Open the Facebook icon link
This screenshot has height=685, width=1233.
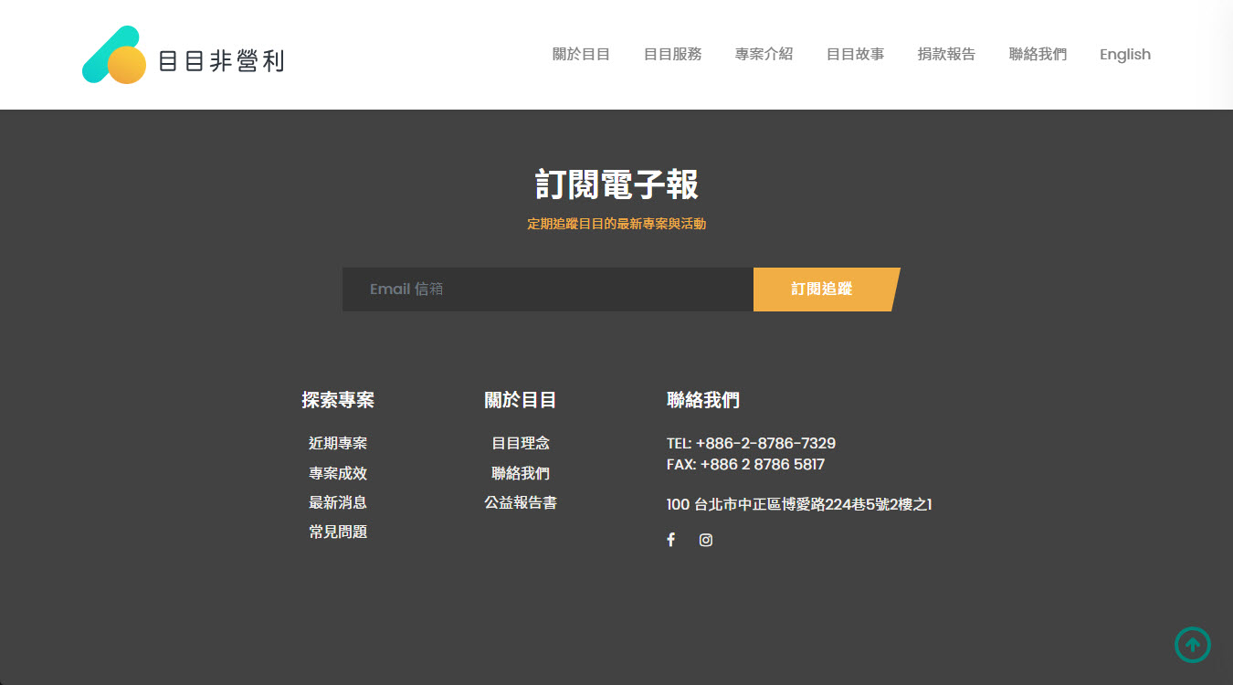point(670,540)
